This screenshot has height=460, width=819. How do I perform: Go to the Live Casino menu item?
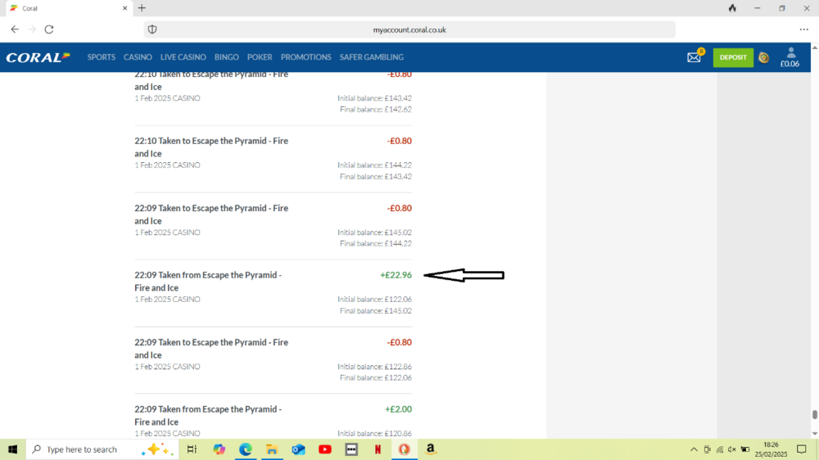(x=183, y=57)
